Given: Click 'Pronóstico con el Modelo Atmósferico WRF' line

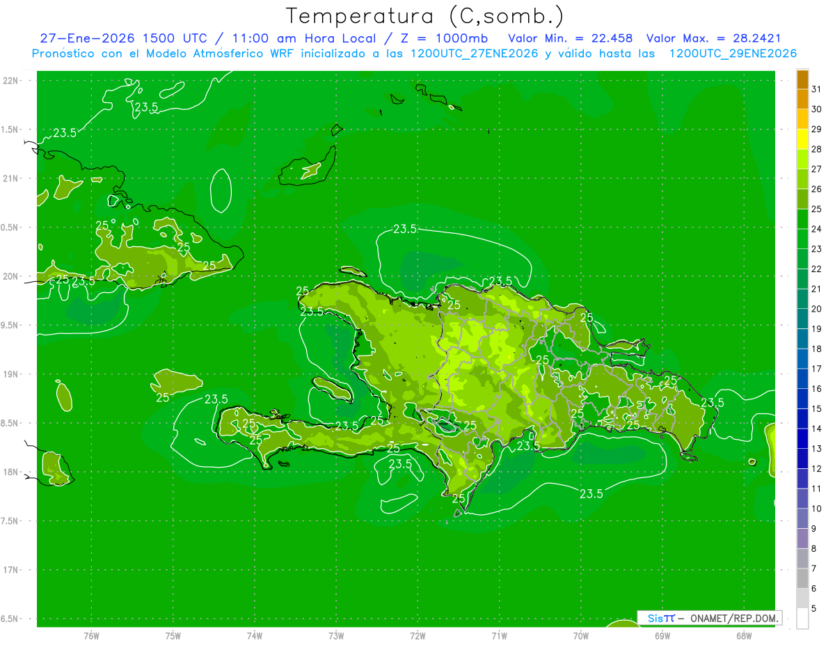Looking at the screenshot, I should 164,54.
